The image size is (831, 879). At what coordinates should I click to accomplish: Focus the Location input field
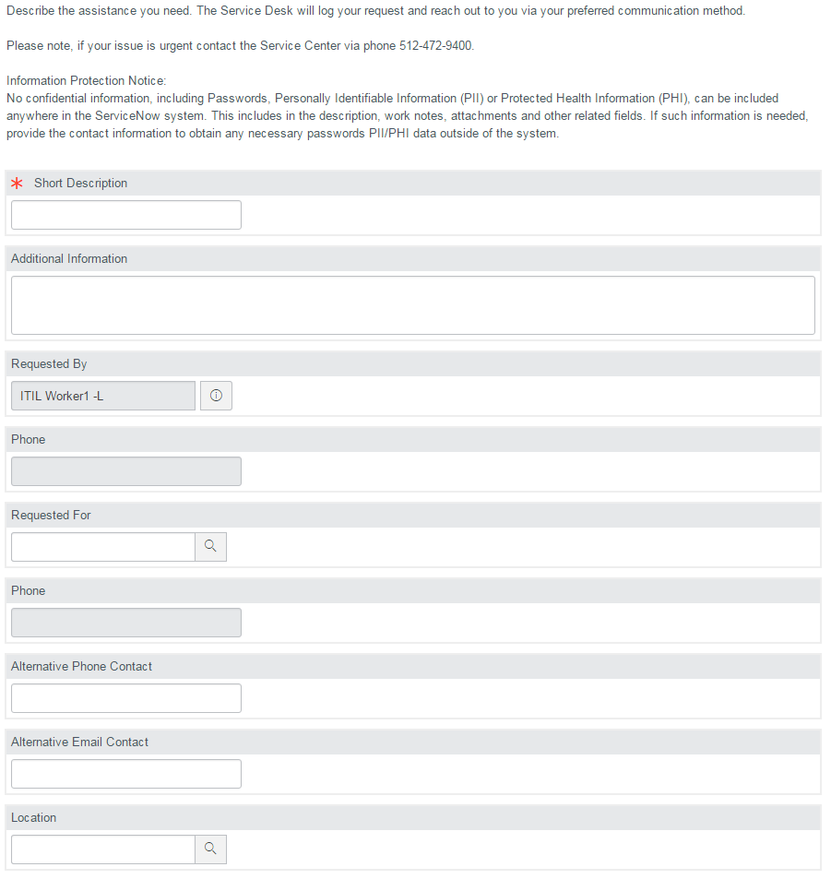click(x=103, y=849)
